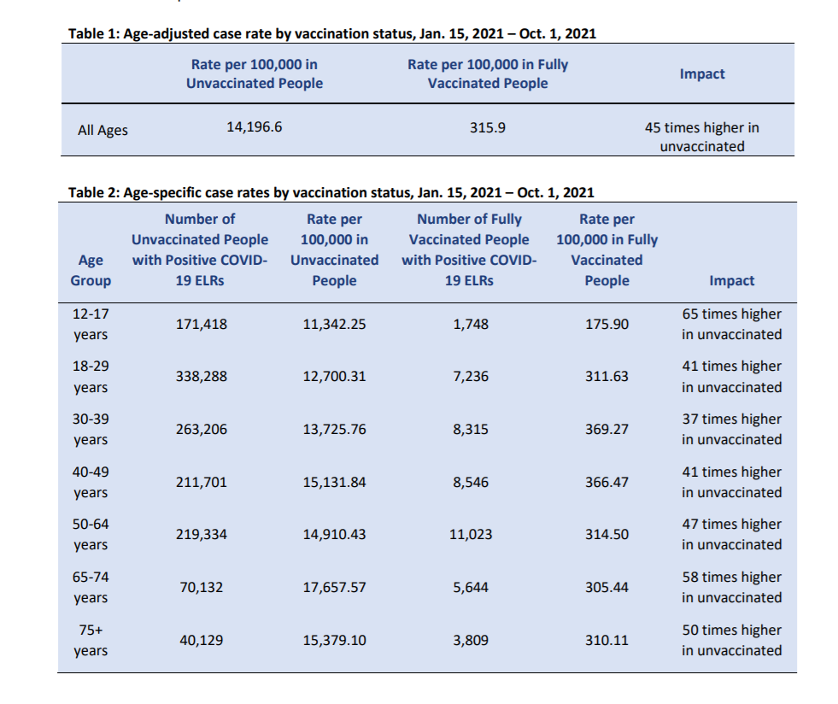This screenshot has width=838, height=704.
Task: Click Table 1 header 'Rate per 100,000 in Unvaccinated People'
Action: point(255,73)
